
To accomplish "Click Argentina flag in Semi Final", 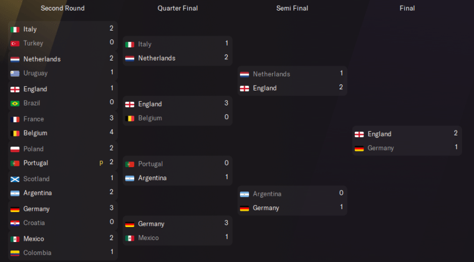I will (244, 194).
